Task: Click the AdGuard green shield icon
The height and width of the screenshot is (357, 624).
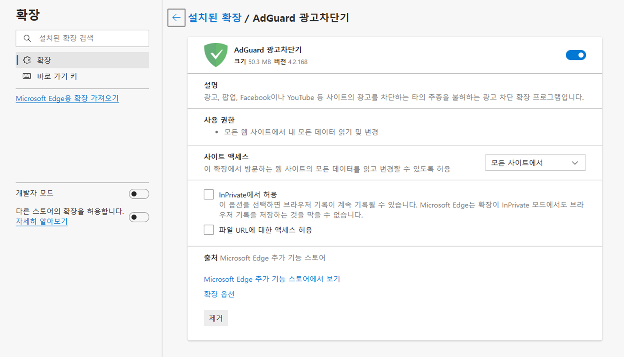Action: click(x=216, y=55)
